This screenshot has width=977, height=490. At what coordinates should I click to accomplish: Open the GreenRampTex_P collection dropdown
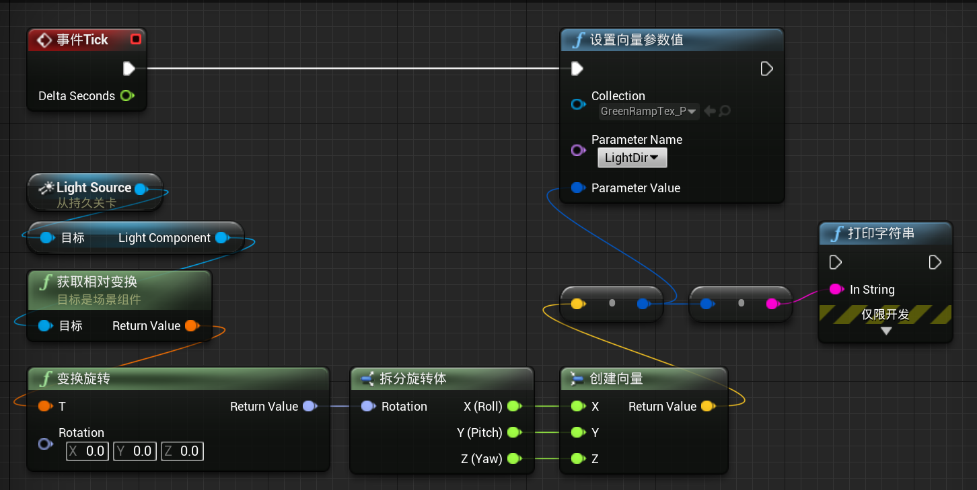click(x=649, y=112)
